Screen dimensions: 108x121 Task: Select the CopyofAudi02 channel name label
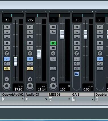coord(13,95)
